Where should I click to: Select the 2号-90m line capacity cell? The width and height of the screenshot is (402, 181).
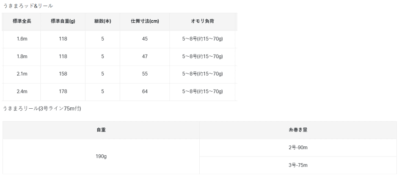coord(298,148)
